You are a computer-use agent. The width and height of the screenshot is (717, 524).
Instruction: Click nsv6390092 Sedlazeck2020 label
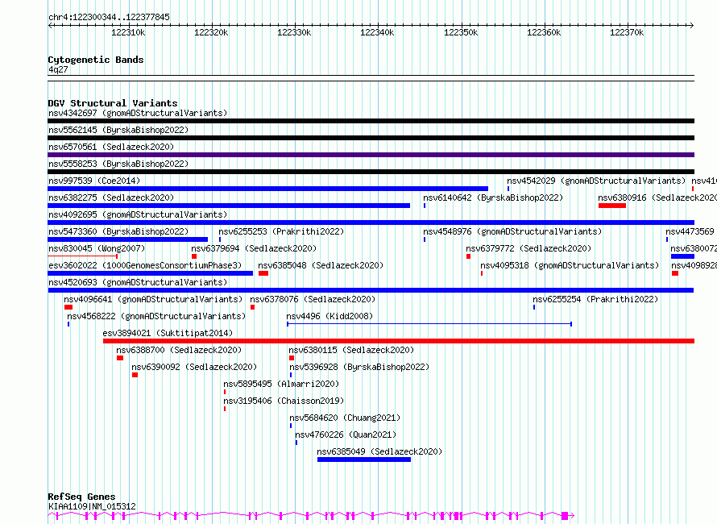pos(194,367)
